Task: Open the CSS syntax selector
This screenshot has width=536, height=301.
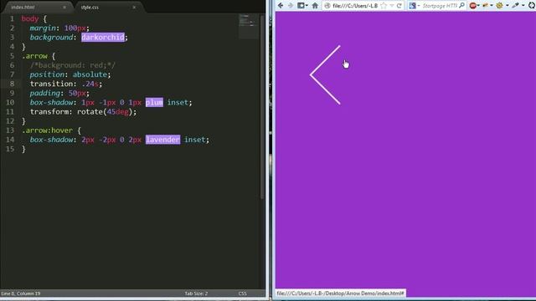Action: point(242,293)
